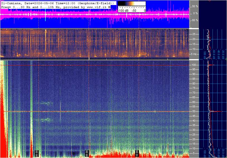Screen dimensions: 227x158
Task: Select the 0 % amplitude axis label
Action: [196, 13]
